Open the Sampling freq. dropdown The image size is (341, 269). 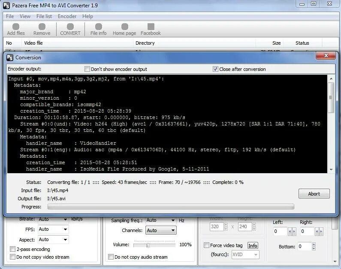coord(161,220)
